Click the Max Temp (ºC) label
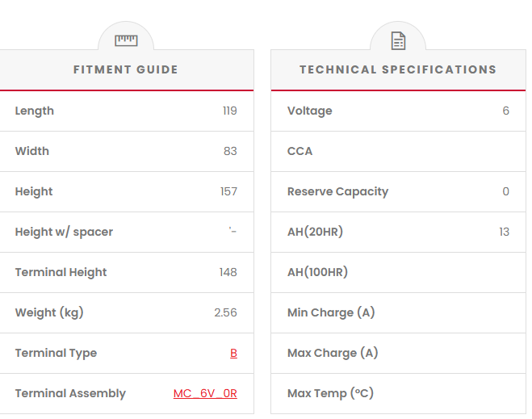532x419 pixels. coord(330,393)
